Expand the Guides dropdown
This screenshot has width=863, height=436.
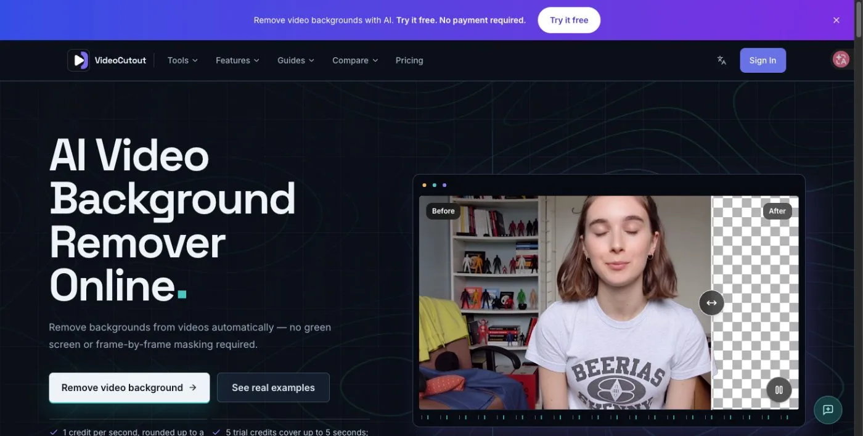coord(296,60)
